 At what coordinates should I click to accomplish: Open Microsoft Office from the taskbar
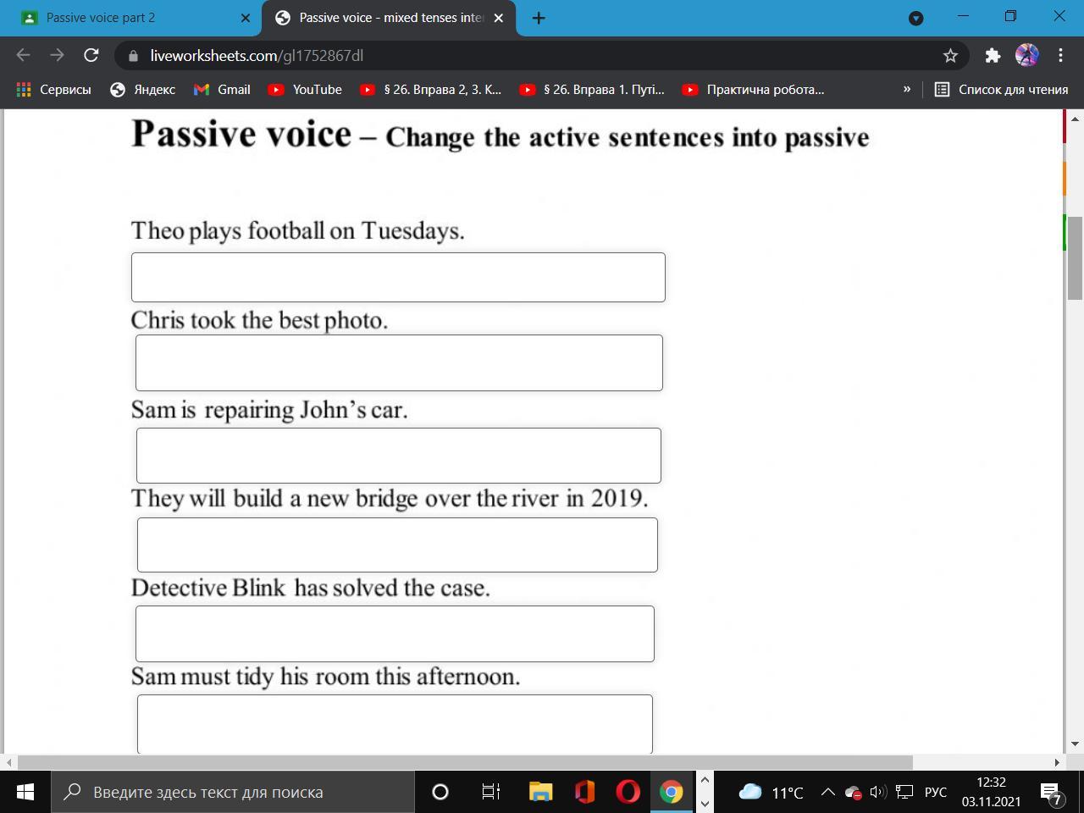[584, 792]
